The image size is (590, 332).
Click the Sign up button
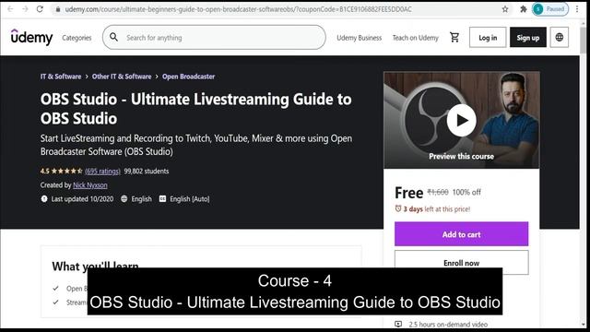pos(528,37)
